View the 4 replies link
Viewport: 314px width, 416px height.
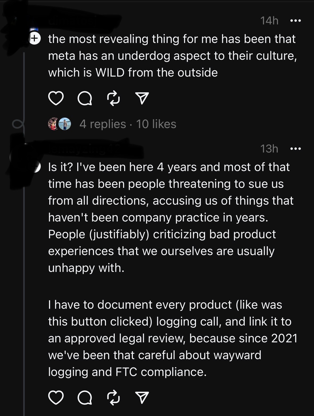coord(103,124)
